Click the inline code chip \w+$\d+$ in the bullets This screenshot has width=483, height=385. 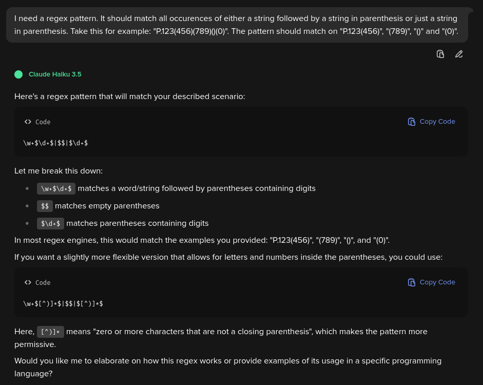[x=56, y=188]
